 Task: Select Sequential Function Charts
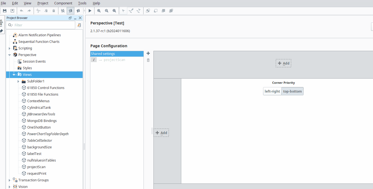[39, 42]
